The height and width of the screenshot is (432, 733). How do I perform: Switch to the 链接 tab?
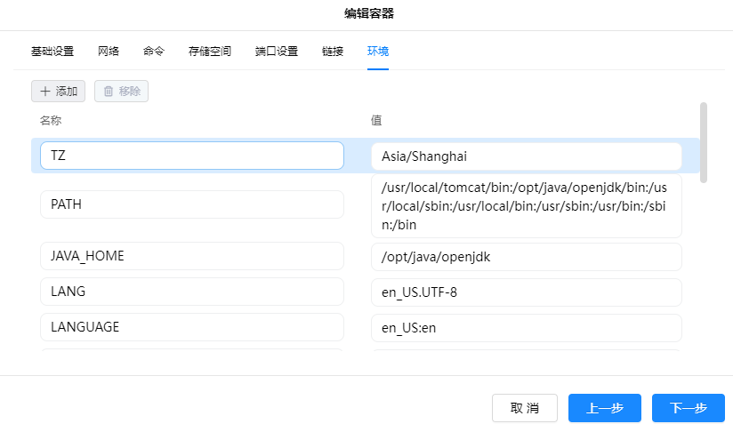[x=333, y=51]
